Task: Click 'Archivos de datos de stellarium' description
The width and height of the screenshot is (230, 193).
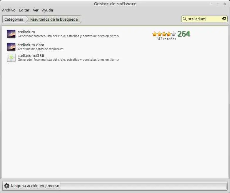Action: tap(41, 49)
